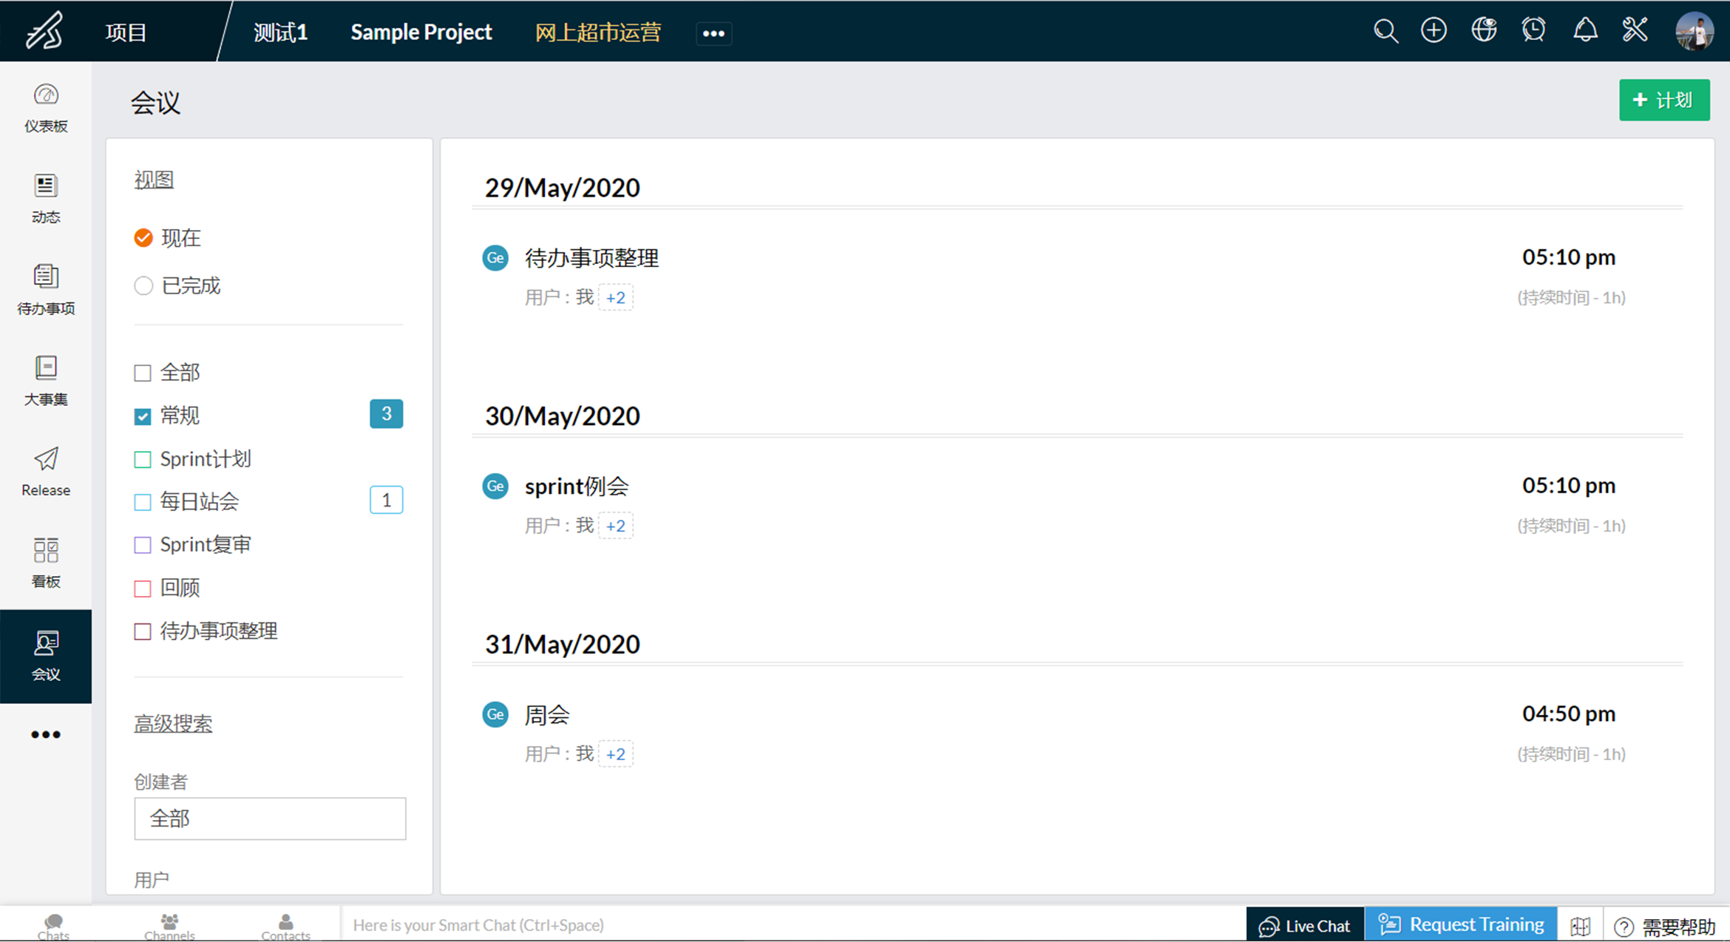The width and height of the screenshot is (1730, 942).
Task: Click the green 计划 button
Action: coord(1663,100)
